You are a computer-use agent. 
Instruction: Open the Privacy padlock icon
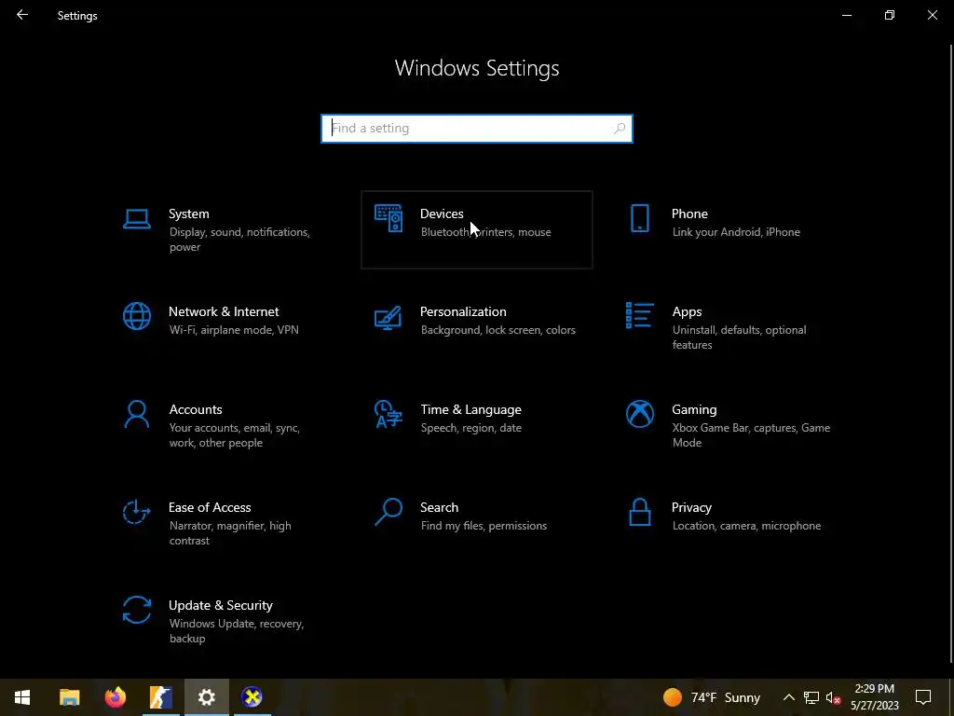tap(639, 512)
